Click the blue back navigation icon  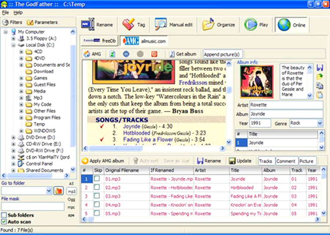tap(126, 54)
